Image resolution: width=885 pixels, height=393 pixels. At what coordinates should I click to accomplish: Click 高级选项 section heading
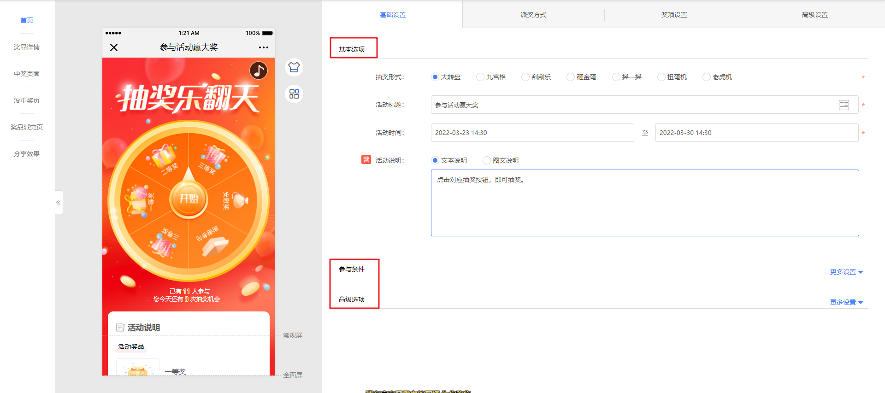click(x=352, y=299)
